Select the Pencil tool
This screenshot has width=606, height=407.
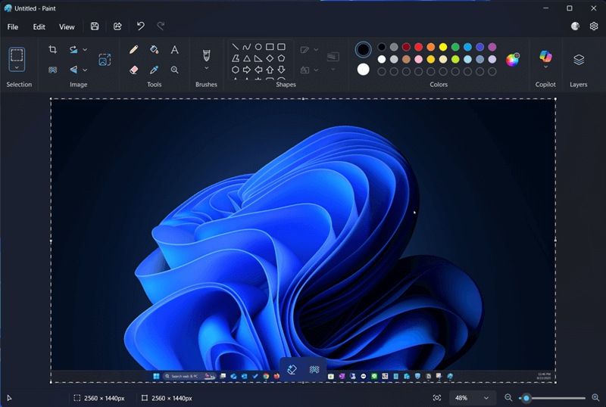[134, 49]
